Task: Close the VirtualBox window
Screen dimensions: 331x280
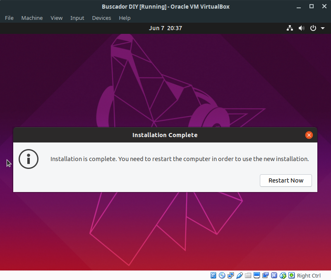Action: point(324,6)
